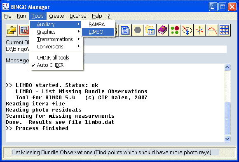Minimize the BINGO Manager window

tap(213, 7)
